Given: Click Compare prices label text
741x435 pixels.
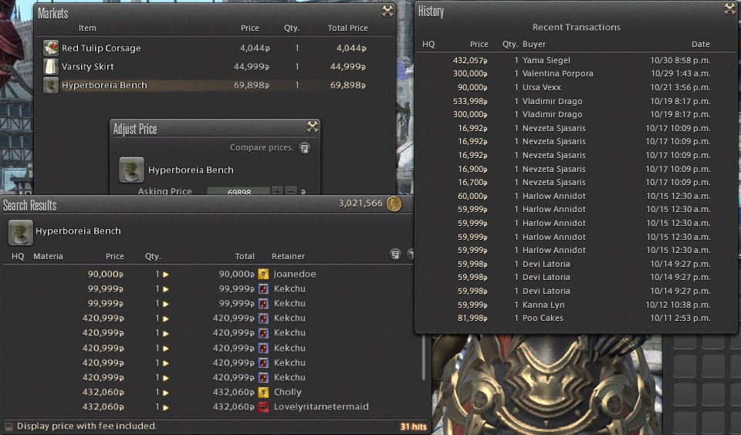Looking at the screenshot, I should (x=262, y=148).
